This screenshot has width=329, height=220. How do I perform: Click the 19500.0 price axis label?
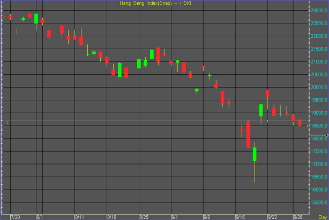coord(319,100)
